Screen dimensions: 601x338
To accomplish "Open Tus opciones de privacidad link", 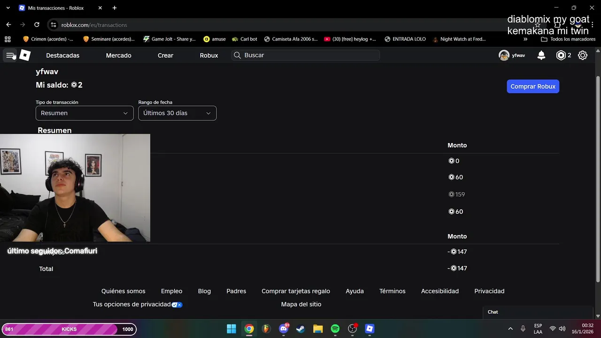I will coord(137,304).
